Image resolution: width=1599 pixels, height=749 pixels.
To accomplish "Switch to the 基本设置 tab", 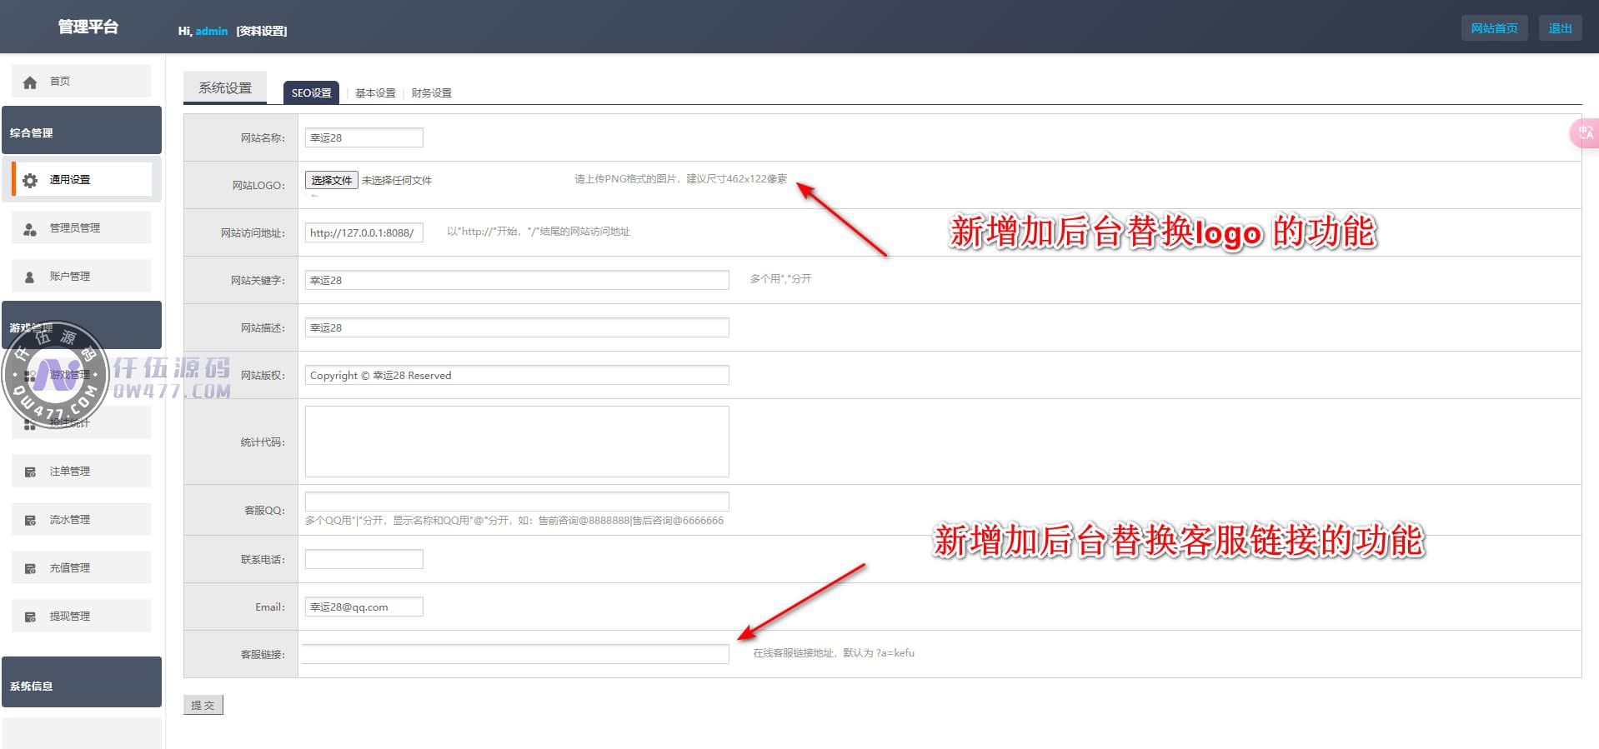I will (375, 93).
